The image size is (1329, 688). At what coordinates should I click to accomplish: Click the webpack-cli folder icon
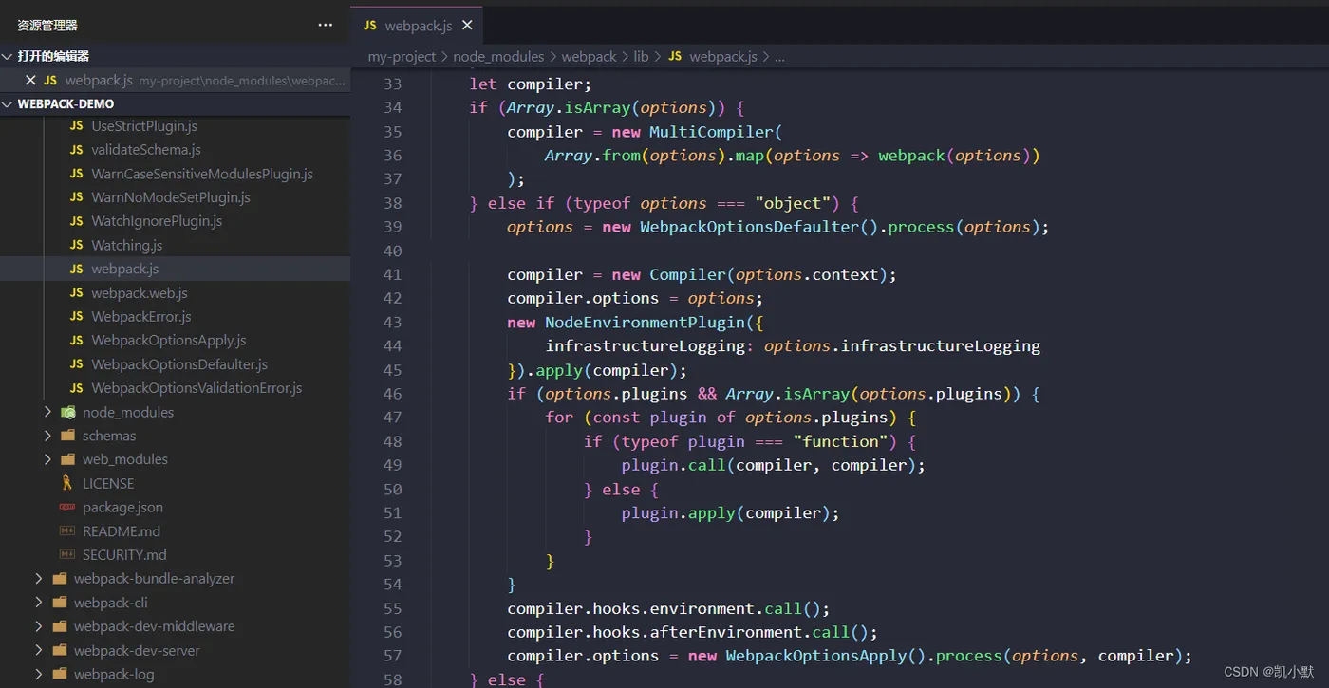point(59,603)
